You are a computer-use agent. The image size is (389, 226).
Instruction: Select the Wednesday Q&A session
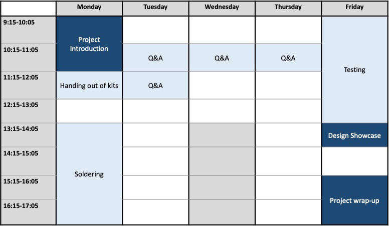point(222,58)
